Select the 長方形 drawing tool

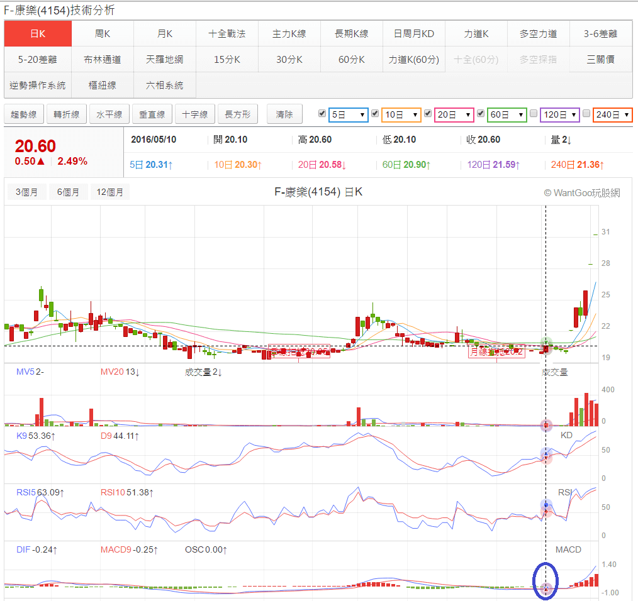(x=238, y=114)
